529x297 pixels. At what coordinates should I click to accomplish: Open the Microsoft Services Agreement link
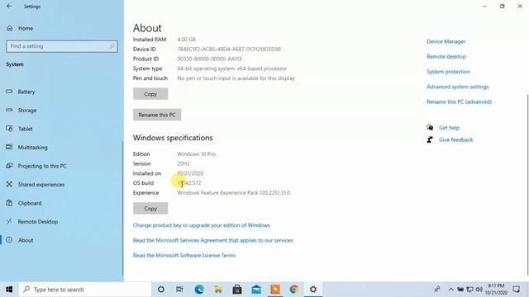[x=213, y=240]
